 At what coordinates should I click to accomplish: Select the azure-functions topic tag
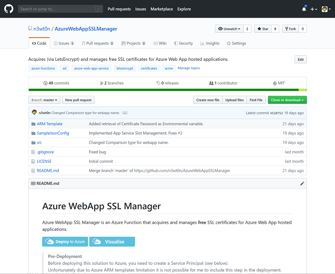[x=43, y=68]
